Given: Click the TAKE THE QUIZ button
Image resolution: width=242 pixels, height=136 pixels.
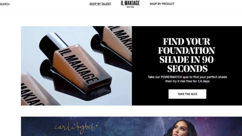Looking at the screenshot, I should (187, 94).
